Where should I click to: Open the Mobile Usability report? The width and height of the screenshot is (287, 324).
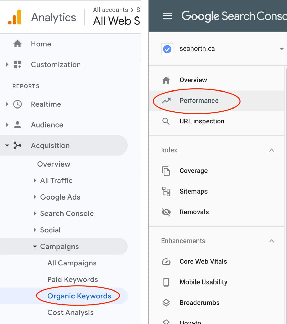point(203,282)
